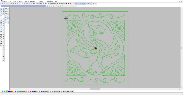Viewport: 183px width, 95px height.
Task: Select the Rectangle shape tool
Action: (x=6, y=9)
